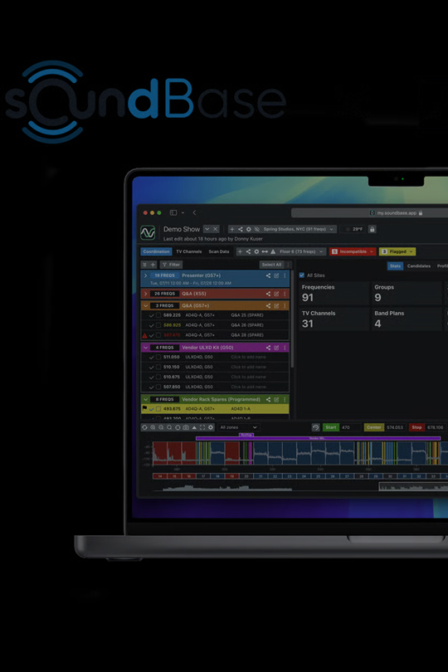The width and height of the screenshot is (448, 672).
Task: Open the Flagged dropdown
Action: [397, 251]
